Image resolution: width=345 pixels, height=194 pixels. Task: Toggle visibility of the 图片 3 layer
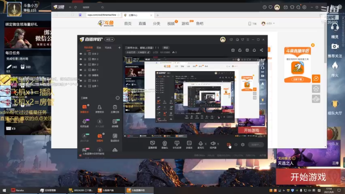(x=81, y=59)
